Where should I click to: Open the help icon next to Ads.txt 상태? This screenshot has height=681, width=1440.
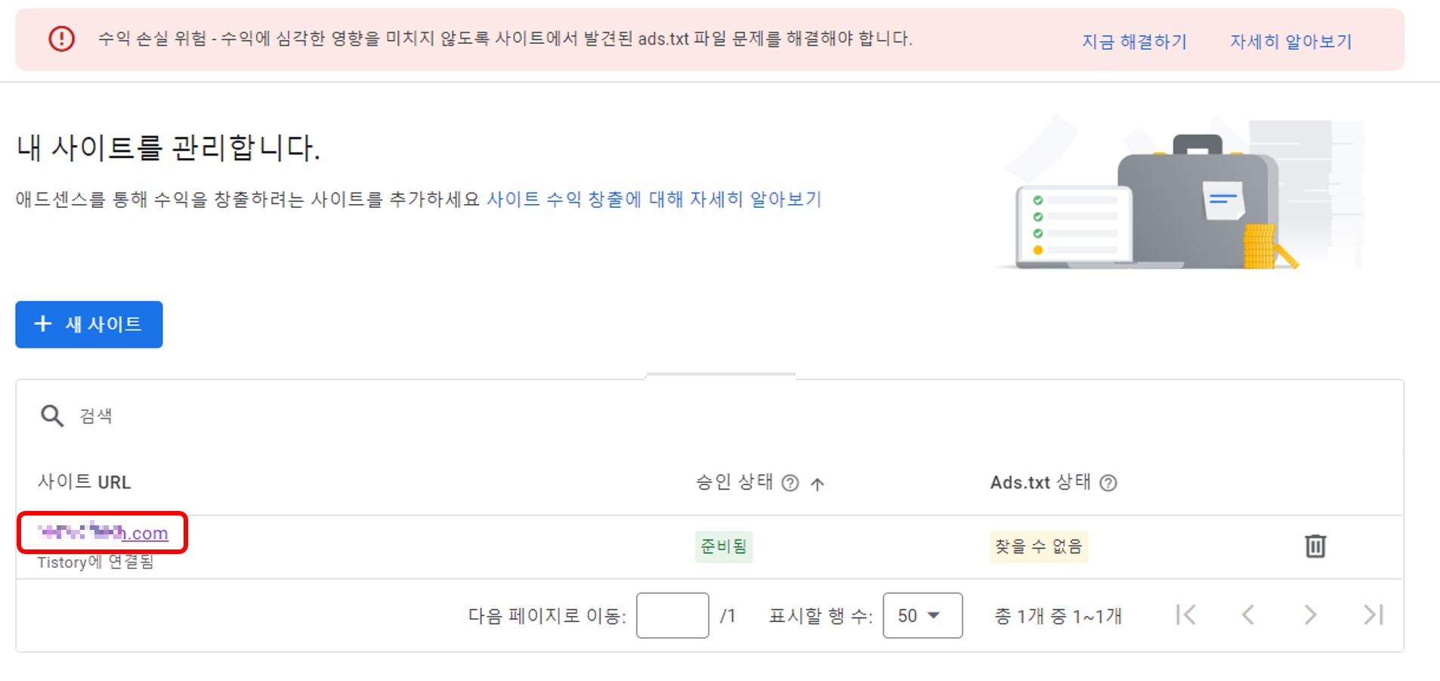(1108, 482)
